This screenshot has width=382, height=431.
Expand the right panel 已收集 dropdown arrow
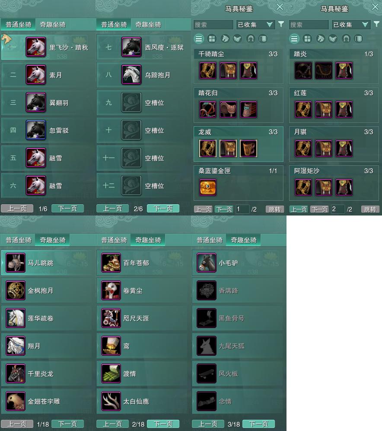pos(365,25)
